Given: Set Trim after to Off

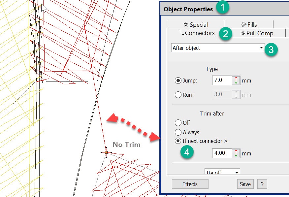Looking at the screenshot, I should [x=178, y=123].
